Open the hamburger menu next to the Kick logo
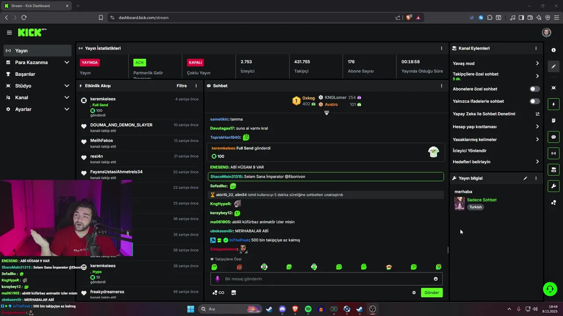The height and width of the screenshot is (316, 563). pyautogui.click(x=9, y=32)
